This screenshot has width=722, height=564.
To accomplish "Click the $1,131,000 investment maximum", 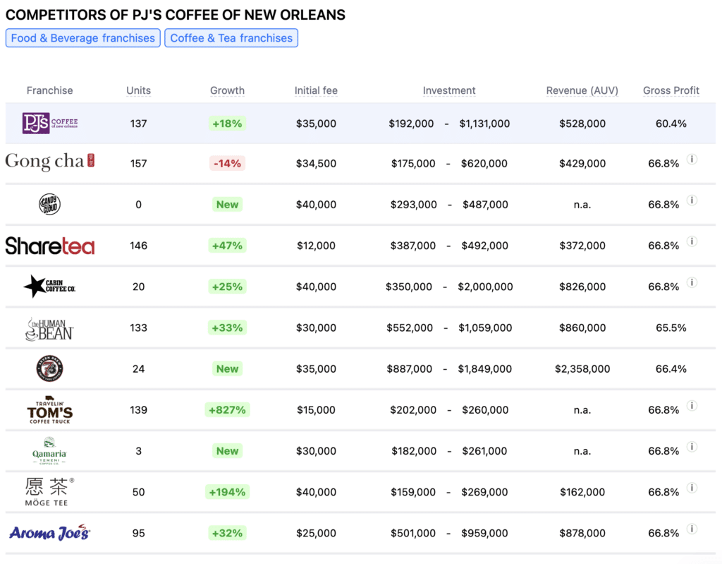I will point(484,124).
